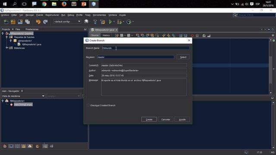The image size is (276, 155).
Task: Click the Undo arrow icon
Action: [38, 22]
